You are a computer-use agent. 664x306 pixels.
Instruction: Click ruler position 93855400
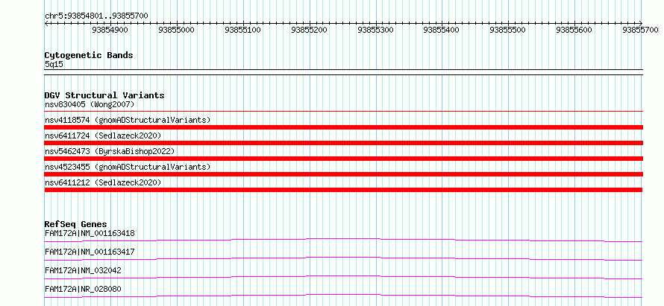point(441,30)
